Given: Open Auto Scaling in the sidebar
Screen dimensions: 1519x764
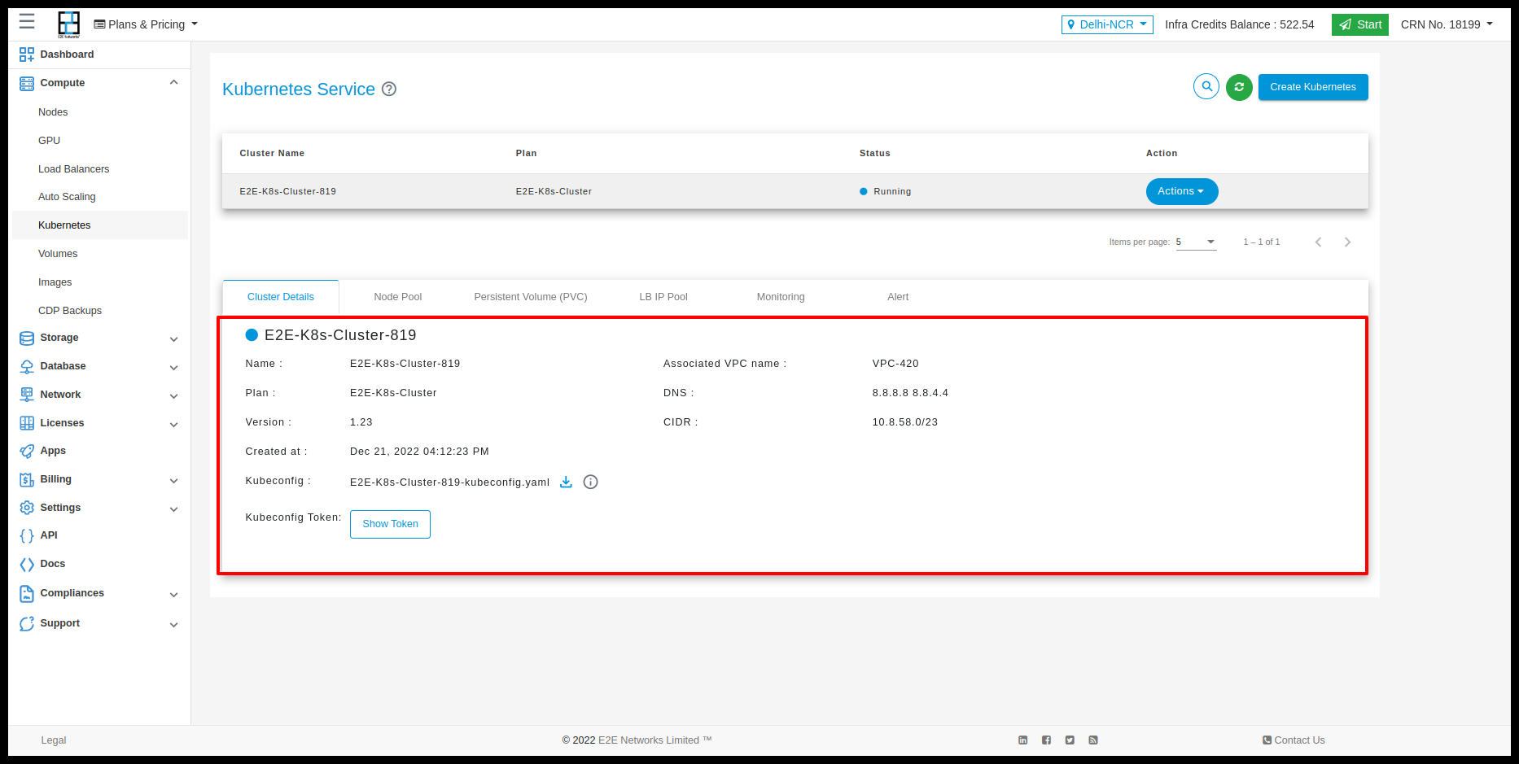Looking at the screenshot, I should click(x=67, y=197).
